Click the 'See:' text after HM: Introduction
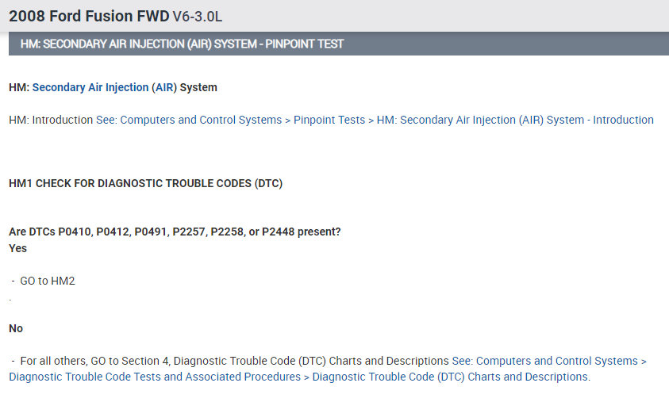The image size is (669, 402). [x=106, y=120]
